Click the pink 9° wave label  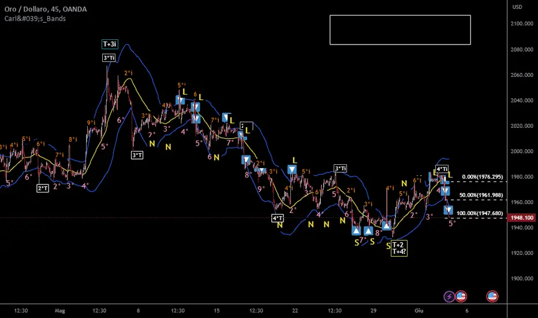261,188
